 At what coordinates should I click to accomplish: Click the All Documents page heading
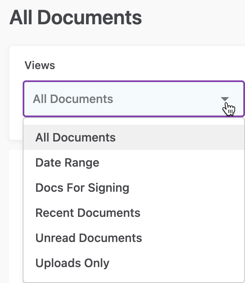pyautogui.click(x=76, y=18)
